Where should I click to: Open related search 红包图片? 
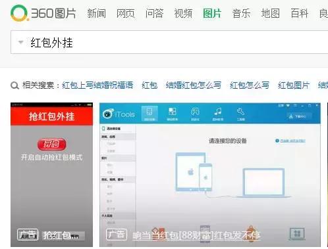(x=294, y=85)
